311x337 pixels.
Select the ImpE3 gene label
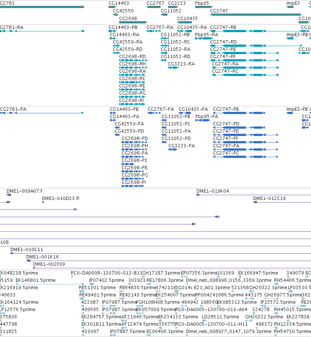click(x=293, y=3)
